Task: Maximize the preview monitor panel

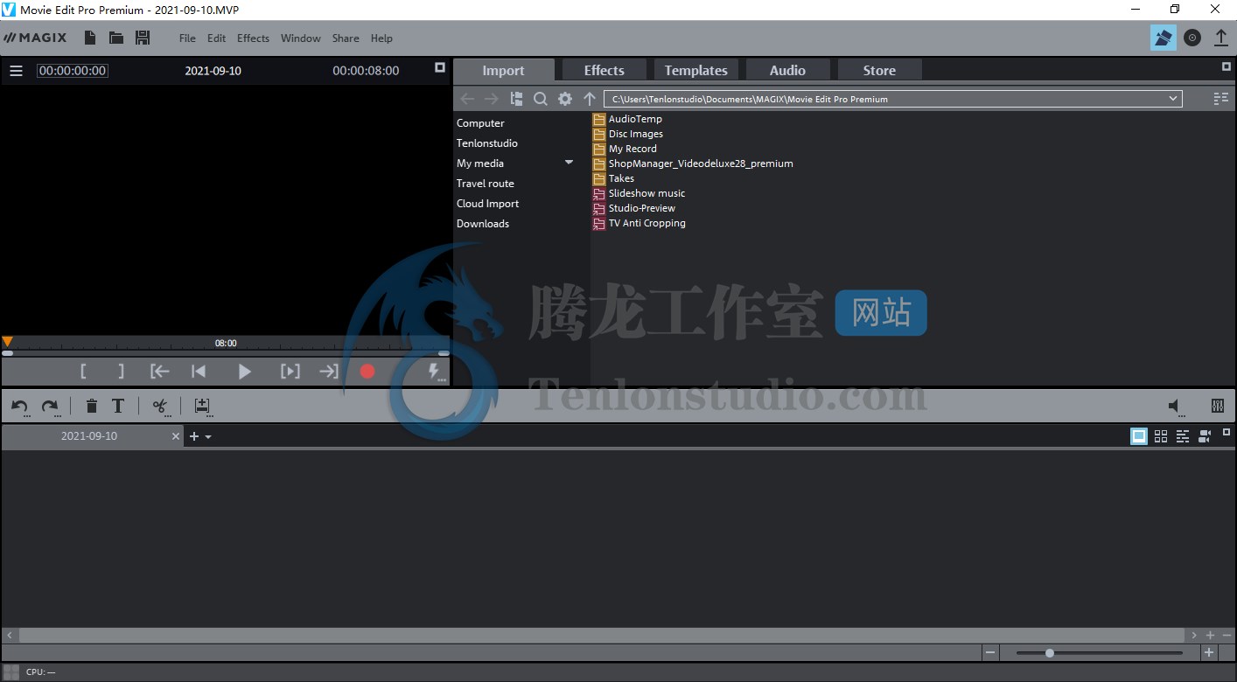Action: [440, 67]
